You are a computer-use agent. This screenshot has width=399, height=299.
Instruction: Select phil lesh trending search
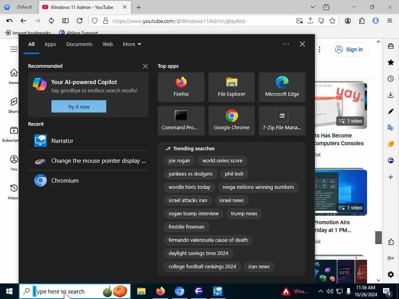(x=234, y=174)
